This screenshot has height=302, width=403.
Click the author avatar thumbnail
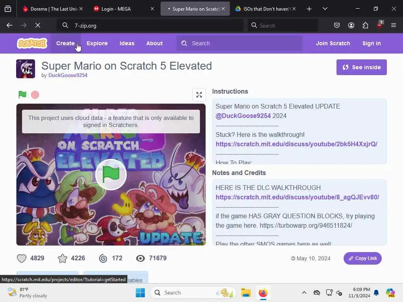click(x=26, y=69)
